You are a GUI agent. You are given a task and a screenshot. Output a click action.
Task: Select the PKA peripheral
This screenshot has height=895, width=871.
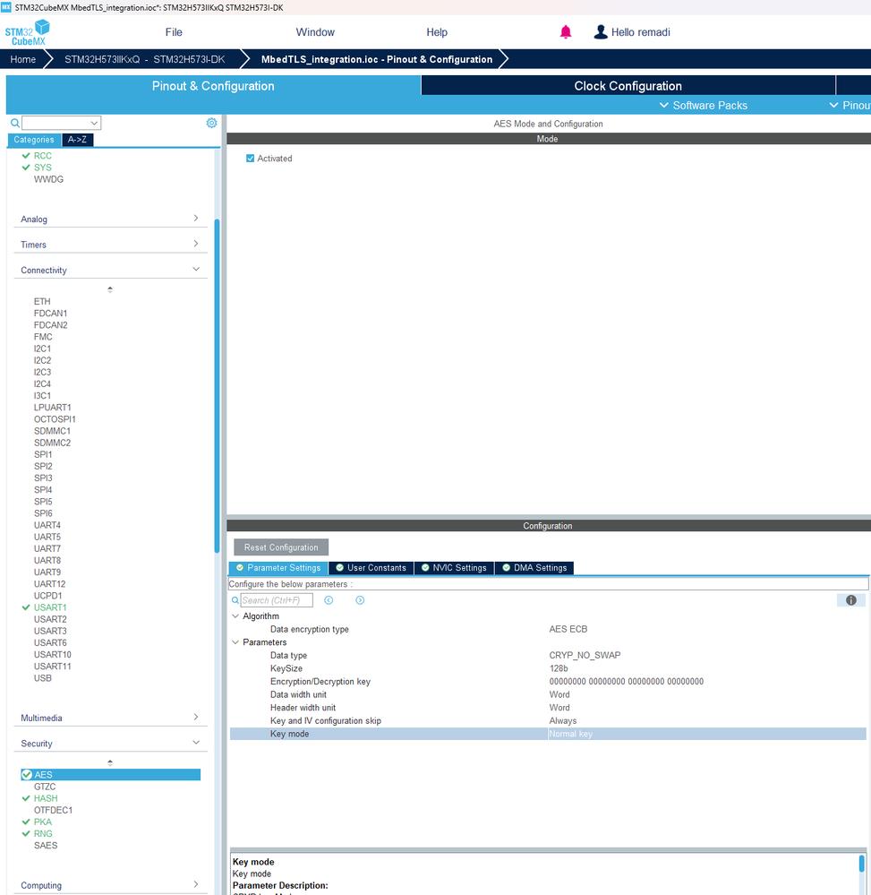pos(42,822)
